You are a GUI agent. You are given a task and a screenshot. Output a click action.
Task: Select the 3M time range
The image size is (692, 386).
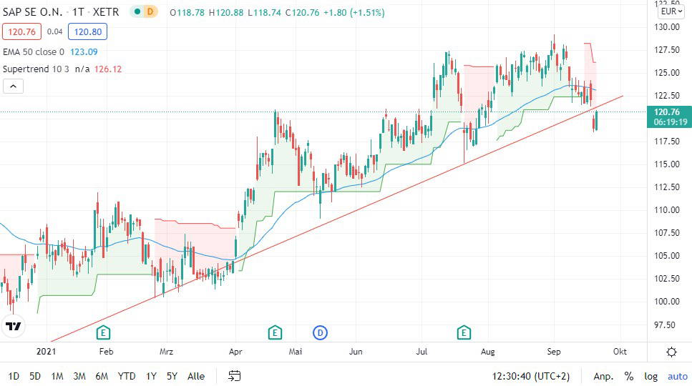coord(79,376)
